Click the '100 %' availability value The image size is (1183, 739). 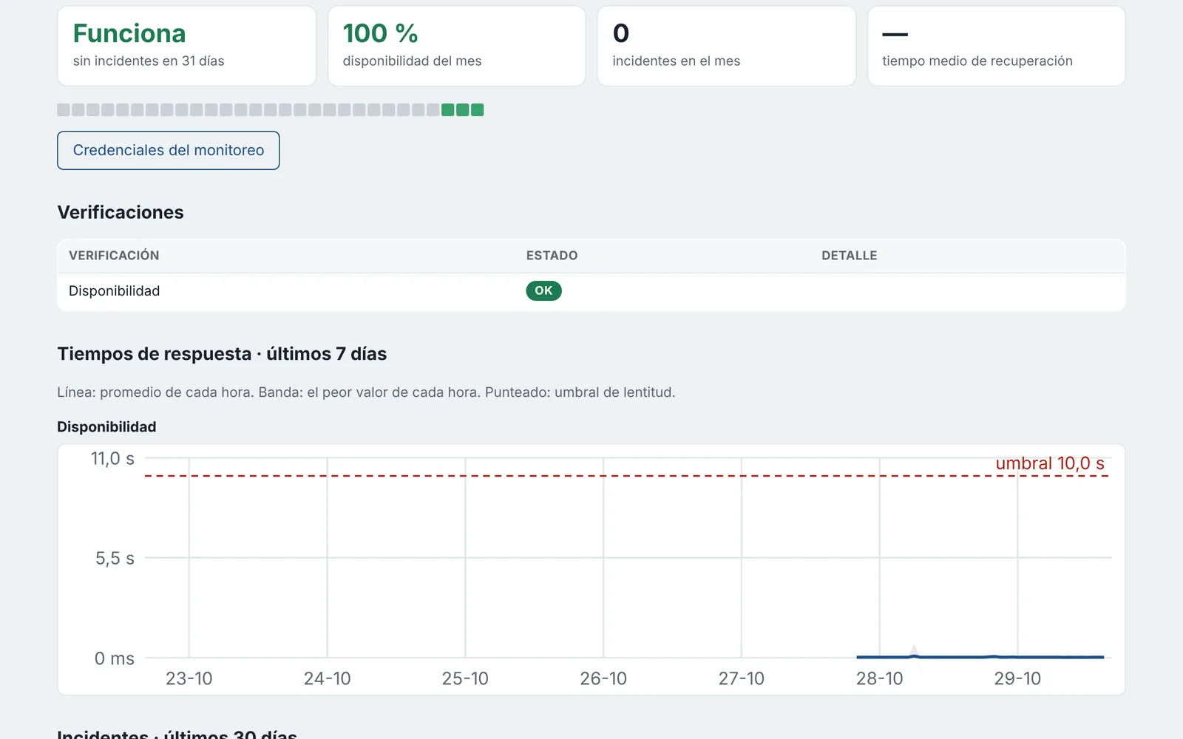pos(381,33)
